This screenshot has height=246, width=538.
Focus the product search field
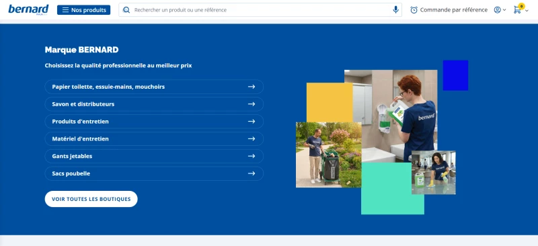pos(260,10)
